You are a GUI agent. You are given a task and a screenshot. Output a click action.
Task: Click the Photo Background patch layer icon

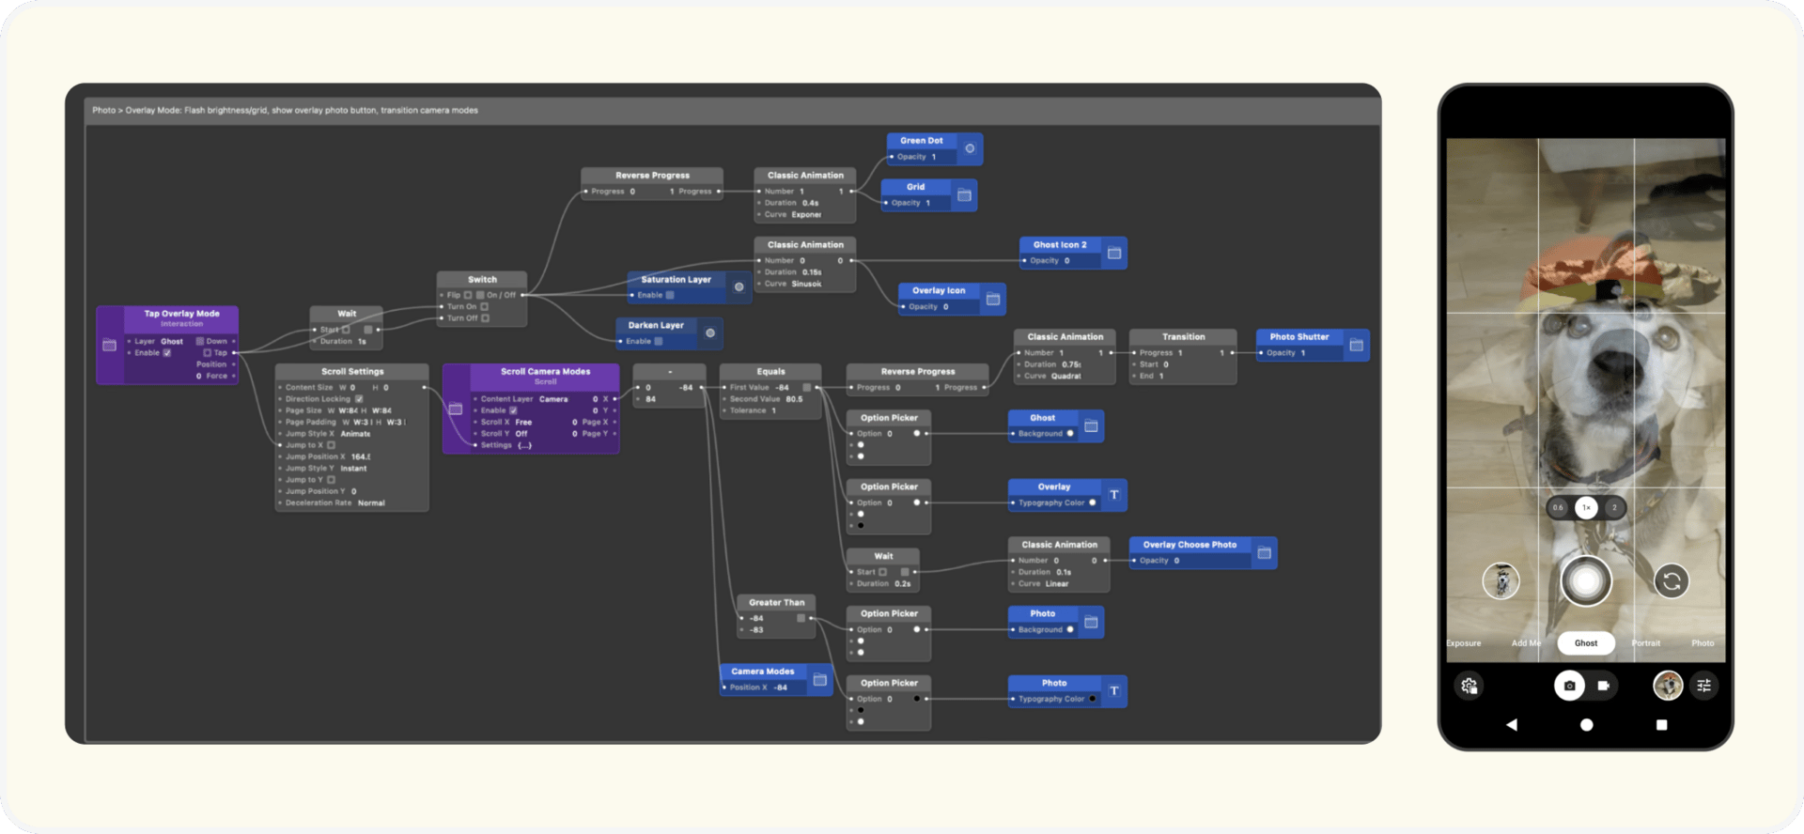(1091, 622)
